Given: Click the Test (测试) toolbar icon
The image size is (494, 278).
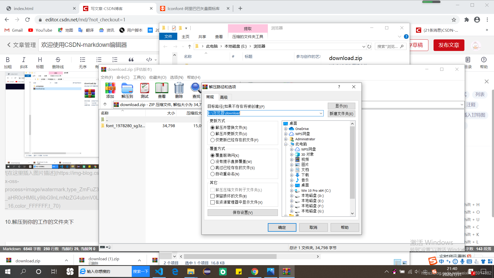Looking at the screenshot, I should pyautogui.click(x=144, y=88).
